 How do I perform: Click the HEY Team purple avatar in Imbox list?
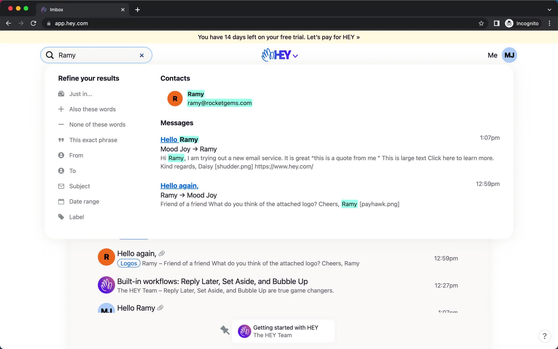click(x=106, y=285)
